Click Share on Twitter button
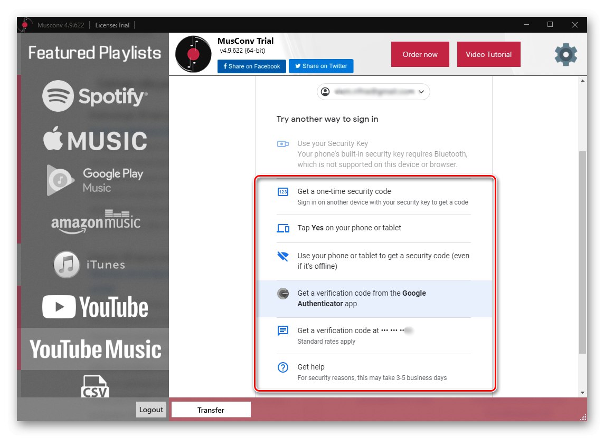The width and height of the screenshot is (604, 438). pos(321,66)
